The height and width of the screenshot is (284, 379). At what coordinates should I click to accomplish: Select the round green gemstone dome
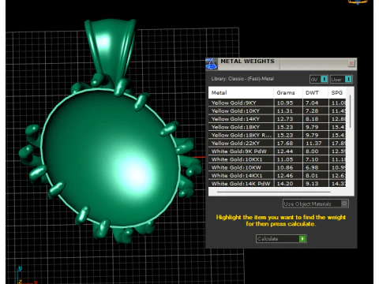111,158
